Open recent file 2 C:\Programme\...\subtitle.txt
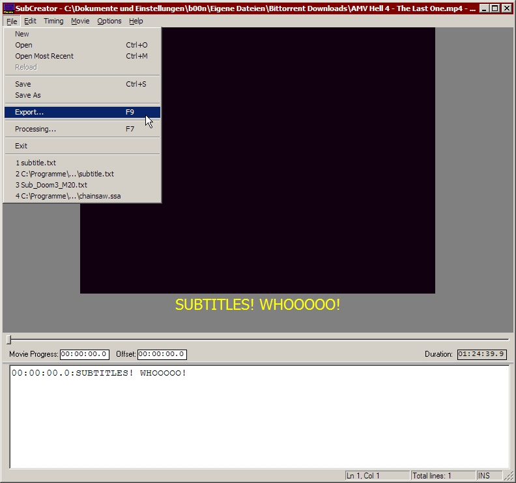The image size is (516, 483). [x=82, y=174]
